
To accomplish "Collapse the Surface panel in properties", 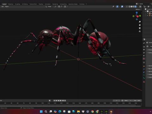I will click(x=148, y=53).
